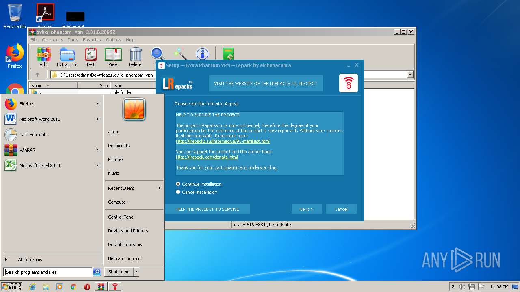This screenshot has height=292, width=520.
Task: Open Task Scheduler from Start menu
Action: click(x=52, y=135)
